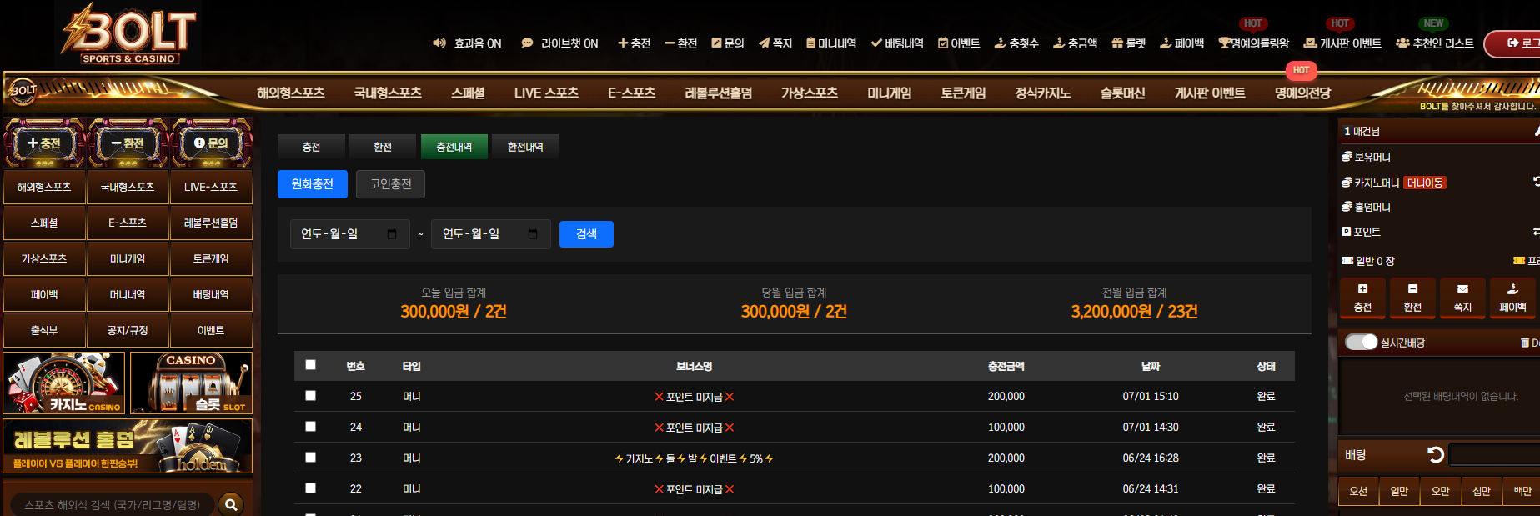1540x516 pixels.
Task: Click the 페이백 icon button in right panel
Action: [x=1512, y=298]
